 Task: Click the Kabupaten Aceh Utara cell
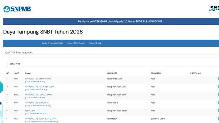coord(116,87)
